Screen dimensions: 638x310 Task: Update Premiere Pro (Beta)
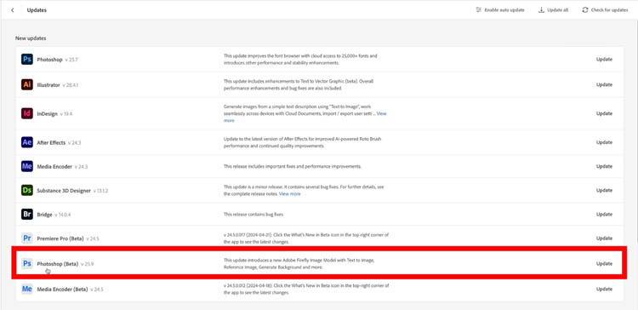(x=604, y=238)
